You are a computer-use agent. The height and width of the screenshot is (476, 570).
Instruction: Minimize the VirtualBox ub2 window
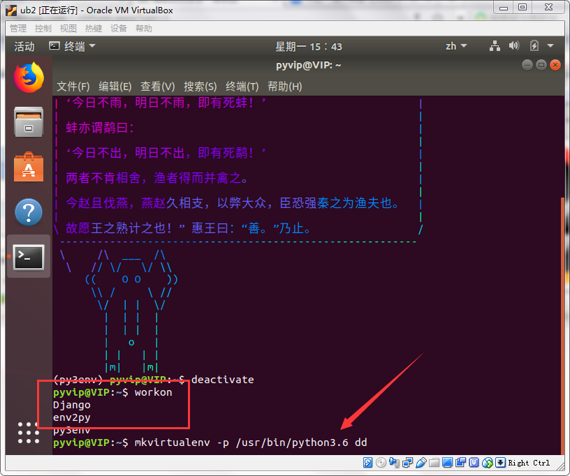click(x=504, y=8)
